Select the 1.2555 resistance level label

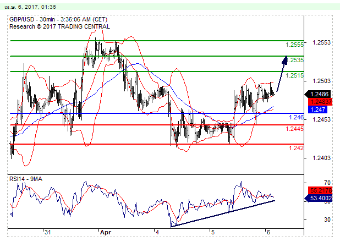(295, 45)
